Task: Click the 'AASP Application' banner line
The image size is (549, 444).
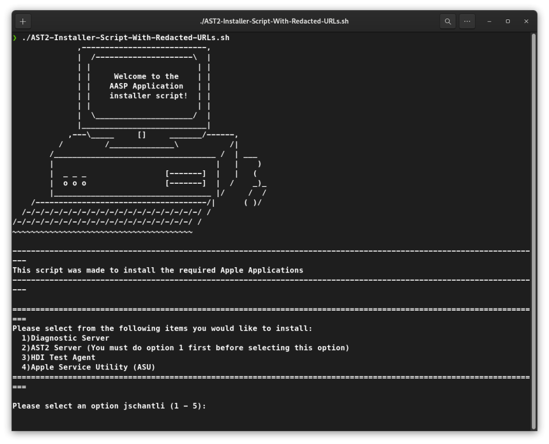Action: coord(146,86)
